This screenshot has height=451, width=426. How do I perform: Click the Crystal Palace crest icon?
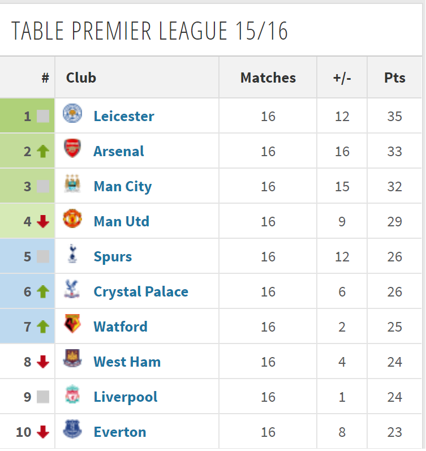(72, 289)
